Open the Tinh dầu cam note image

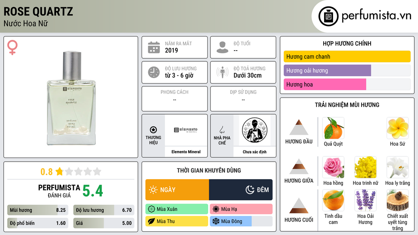(333, 200)
